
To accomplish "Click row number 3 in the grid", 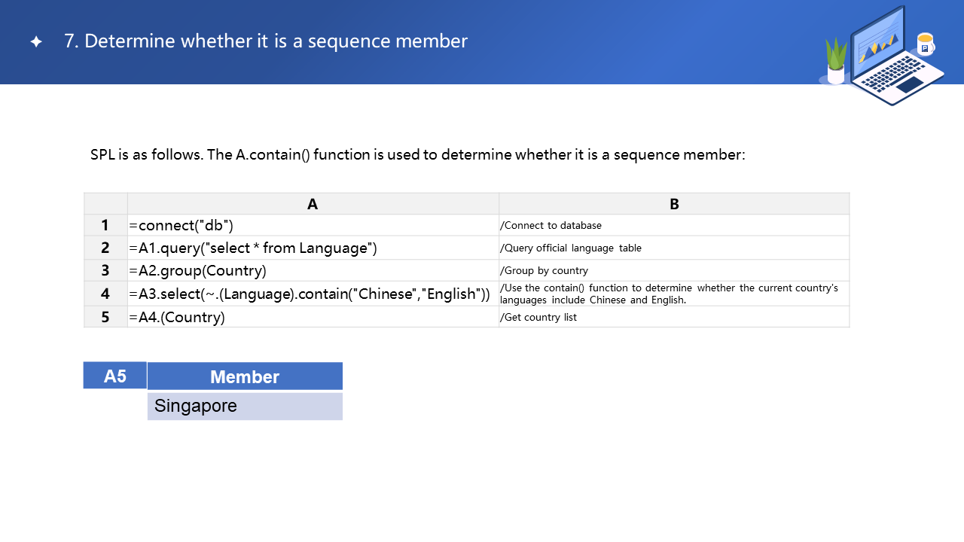I will pos(105,270).
